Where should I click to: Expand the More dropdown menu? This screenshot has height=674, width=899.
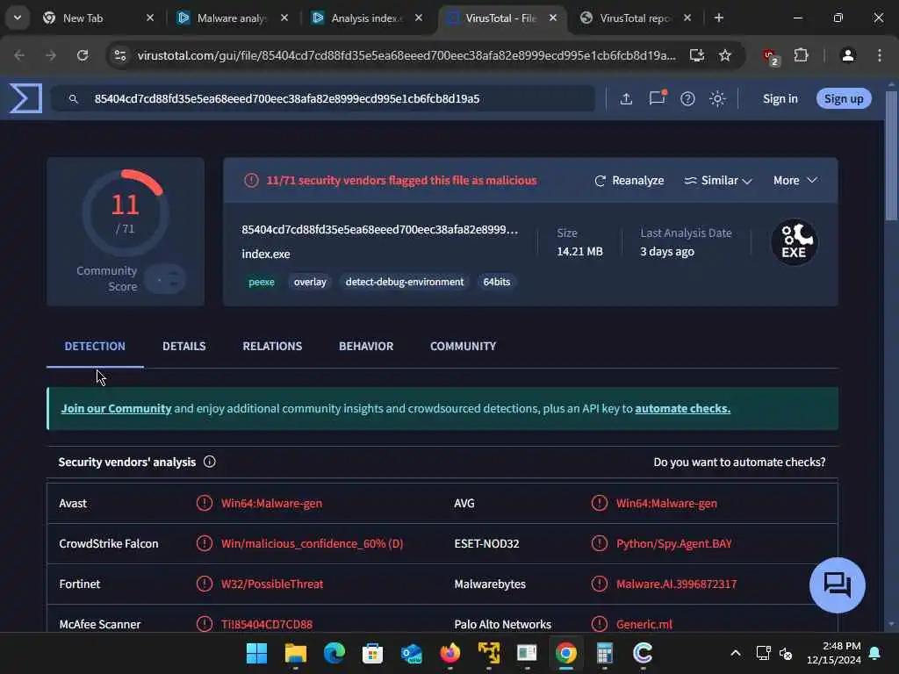coord(795,181)
